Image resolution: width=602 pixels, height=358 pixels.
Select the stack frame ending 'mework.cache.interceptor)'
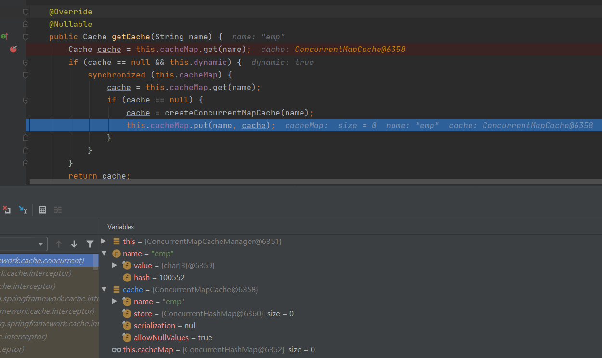(49, 311)
